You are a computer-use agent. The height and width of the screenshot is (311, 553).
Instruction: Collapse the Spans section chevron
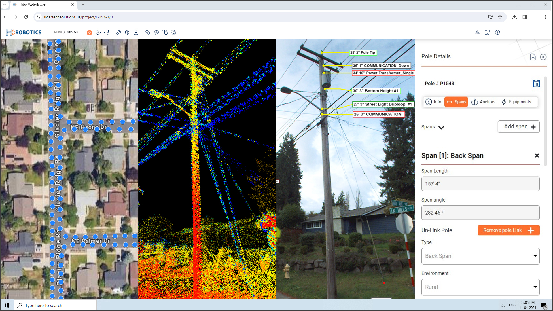click(441, 127)
